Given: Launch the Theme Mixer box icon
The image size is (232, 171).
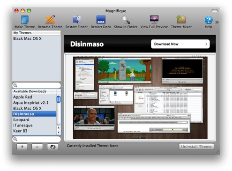Looking at the screenshot, I should point(181,20).
